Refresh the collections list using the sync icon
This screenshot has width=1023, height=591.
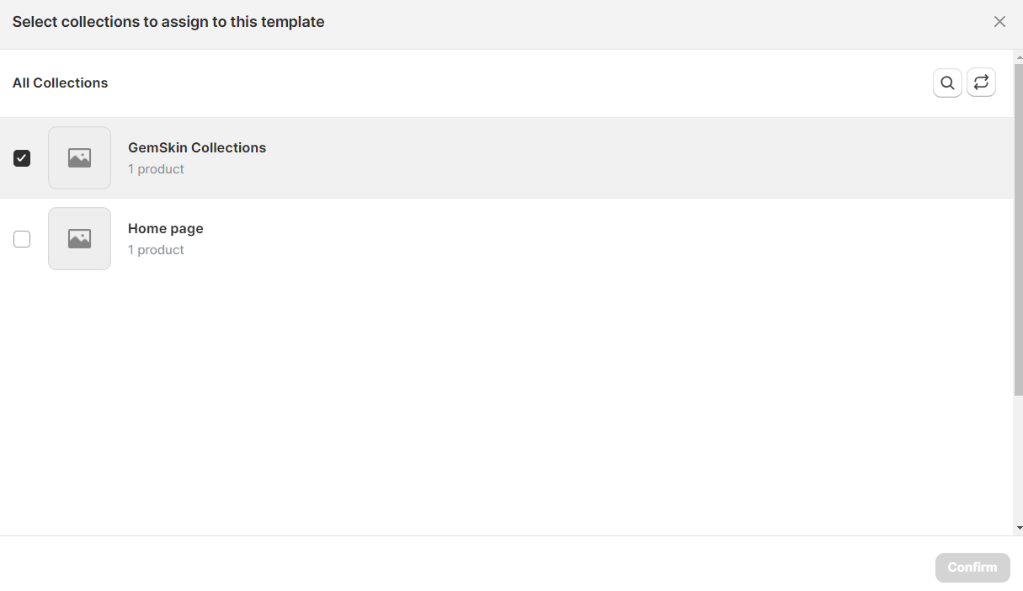[x=981, y=83]
